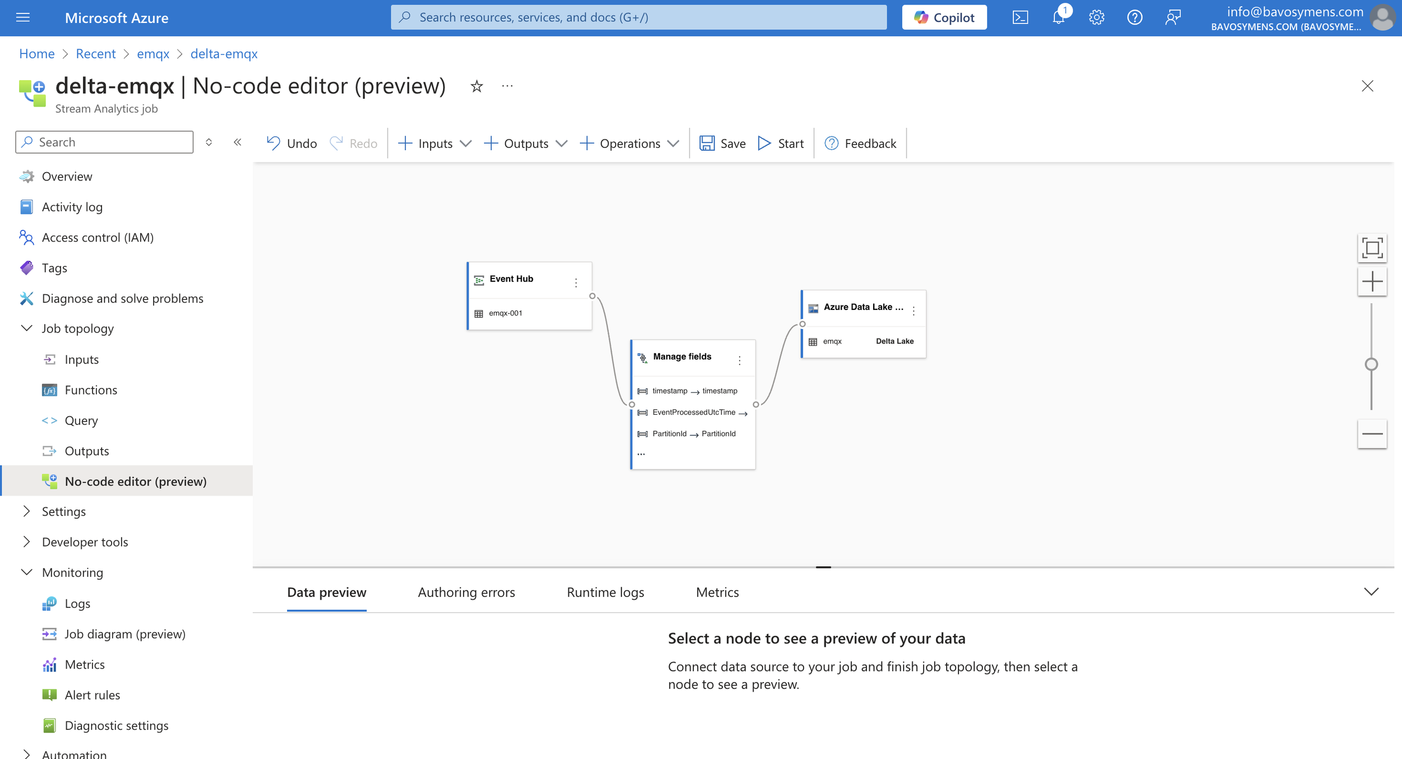
Task: Open the notifications bell
Action: (x=1059, y=17)
